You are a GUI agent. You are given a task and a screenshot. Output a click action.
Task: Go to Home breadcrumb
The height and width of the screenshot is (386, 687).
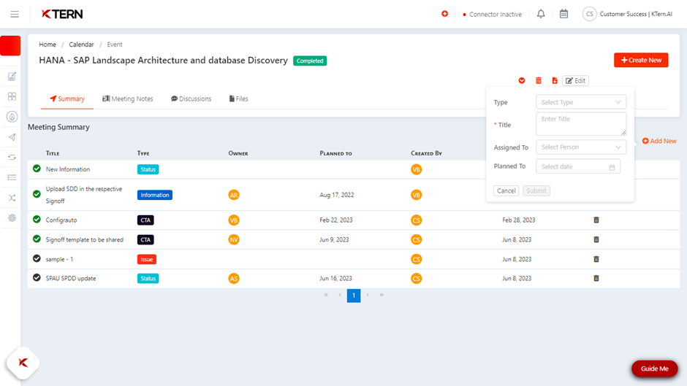[48, 45]
